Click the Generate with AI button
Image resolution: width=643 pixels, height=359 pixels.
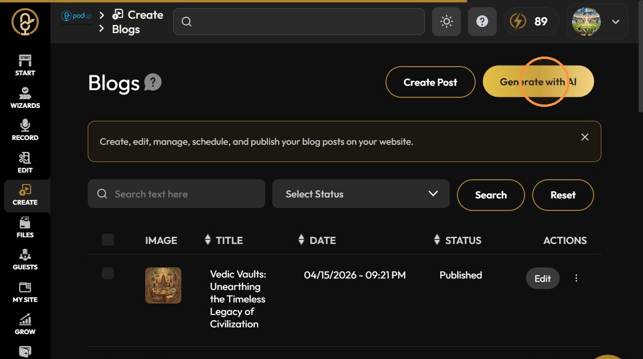click(538, 82)
